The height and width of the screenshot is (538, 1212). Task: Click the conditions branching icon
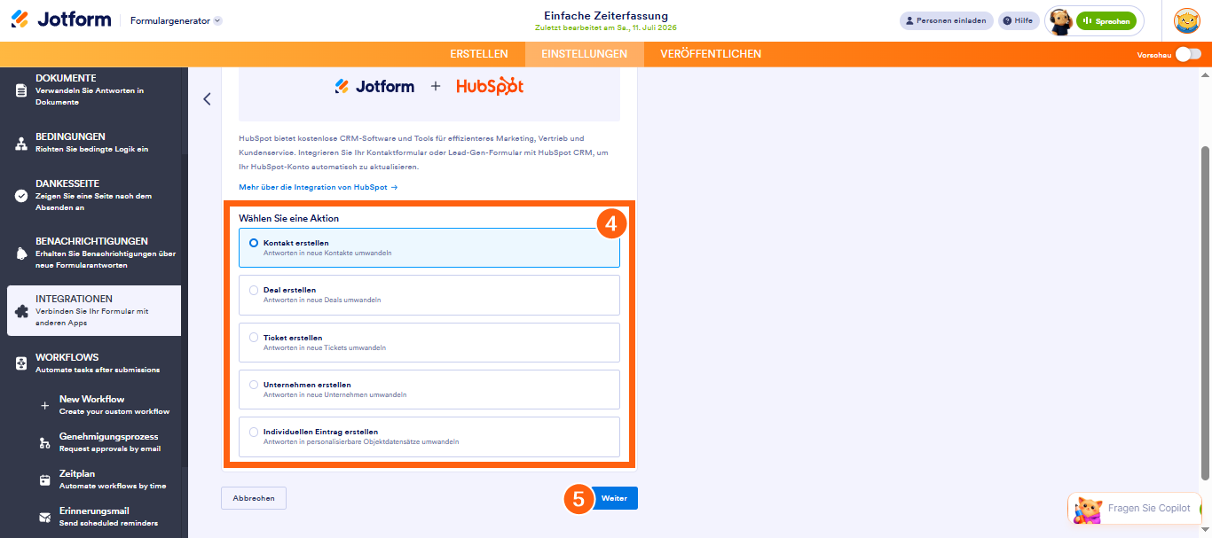tap(21, 144)
